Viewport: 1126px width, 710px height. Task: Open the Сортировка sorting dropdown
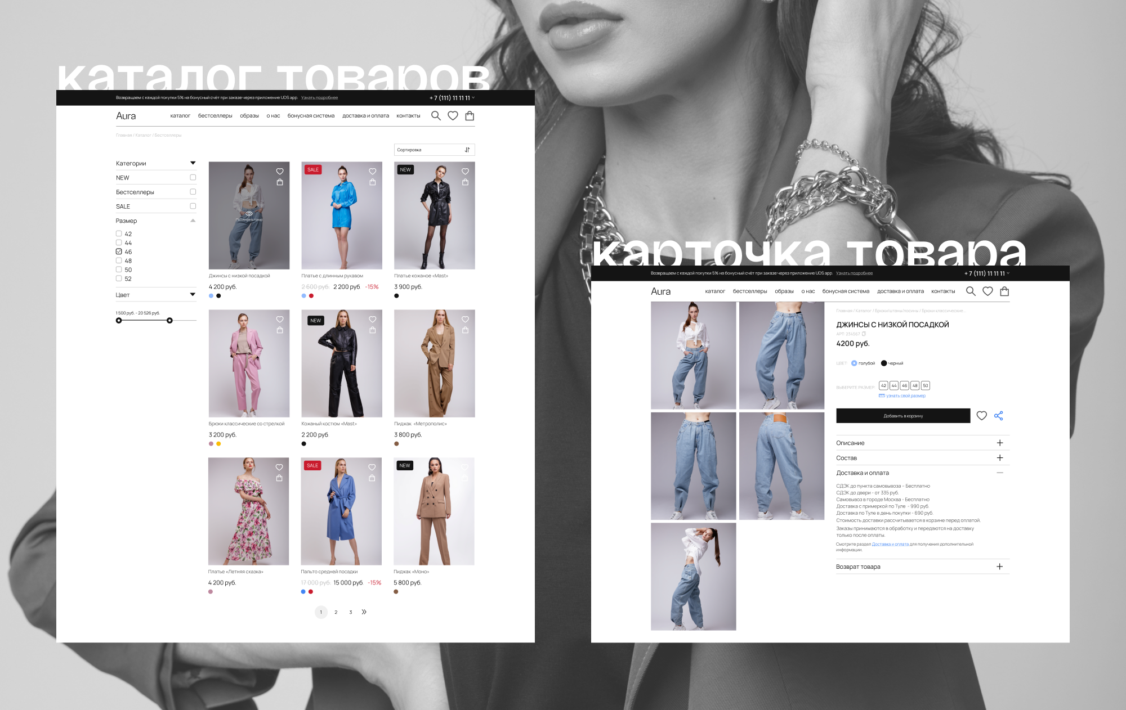pos(434,150)
